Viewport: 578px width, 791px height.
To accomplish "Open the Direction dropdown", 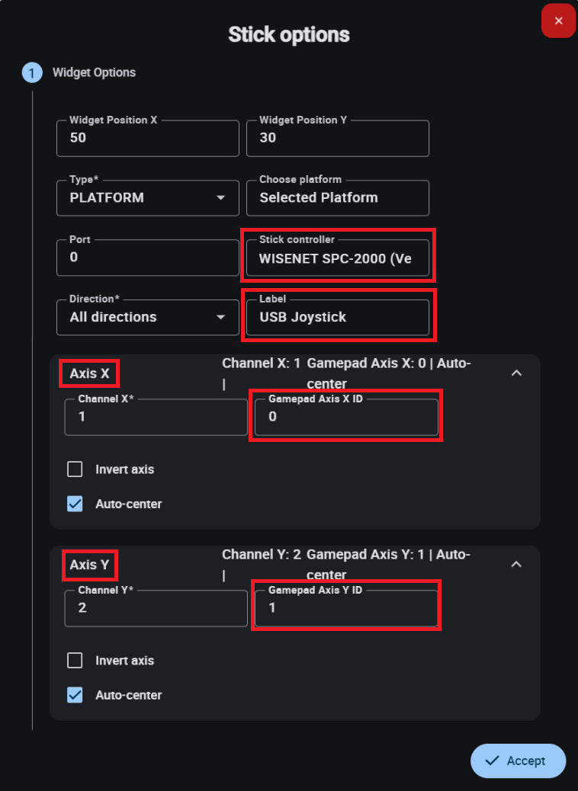I will click(x=148, y=317).
